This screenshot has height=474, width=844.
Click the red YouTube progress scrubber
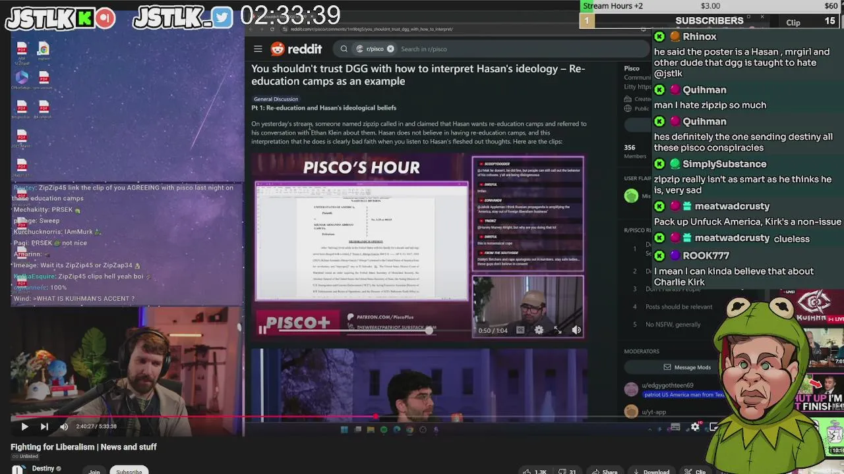tap(375, 417)
